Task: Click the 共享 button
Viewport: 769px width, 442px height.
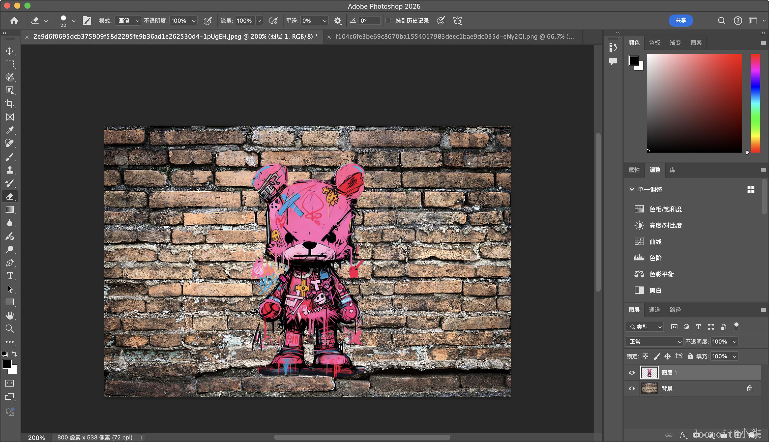Action: 681,20
